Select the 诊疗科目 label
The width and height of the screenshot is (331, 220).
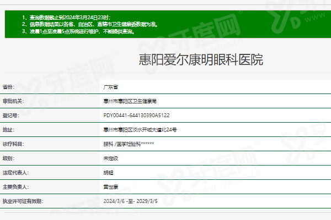pyautogui.click(x=13, y=144)
